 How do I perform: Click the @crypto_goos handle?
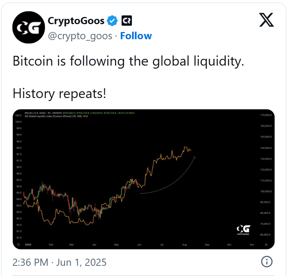click(x=80, y=36)
